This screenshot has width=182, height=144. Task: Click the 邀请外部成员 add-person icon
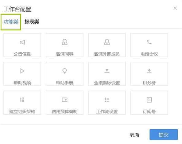(107, 42)
